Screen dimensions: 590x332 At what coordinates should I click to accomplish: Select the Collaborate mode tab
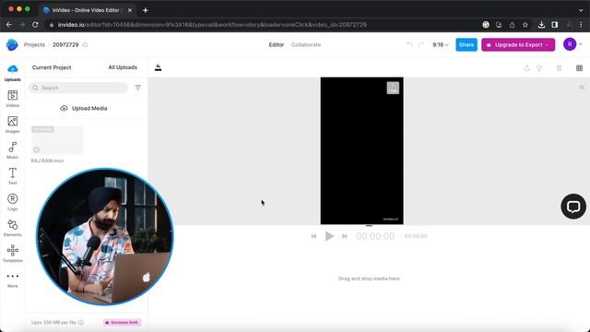click(x=306, y=45)
